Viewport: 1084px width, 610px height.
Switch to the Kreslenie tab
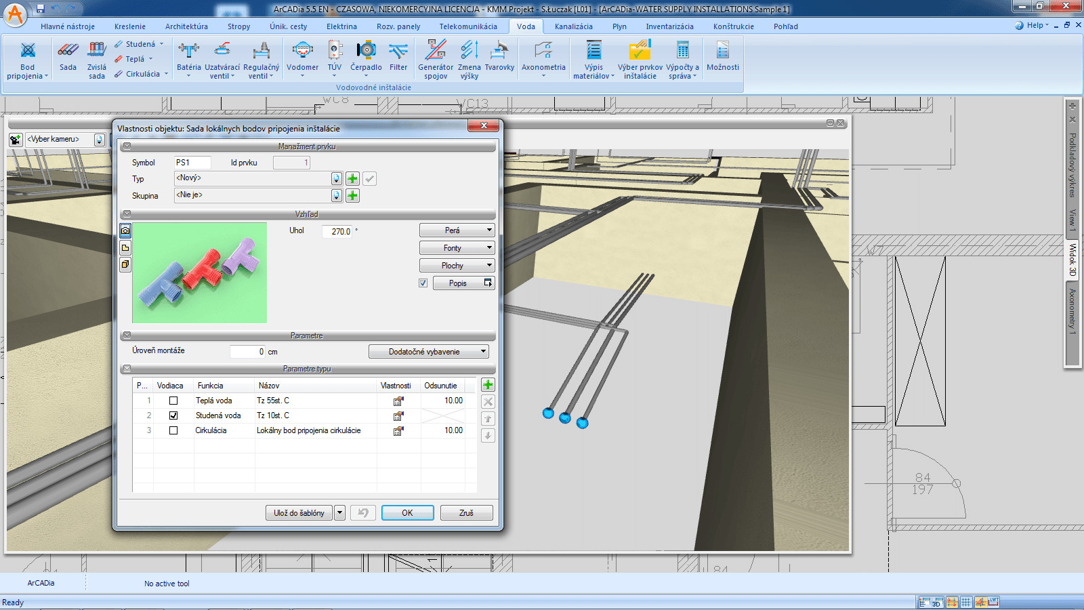[x=130, y=26]
